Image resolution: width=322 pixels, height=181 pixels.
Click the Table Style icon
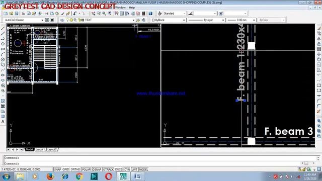click(x=220, y=14)
